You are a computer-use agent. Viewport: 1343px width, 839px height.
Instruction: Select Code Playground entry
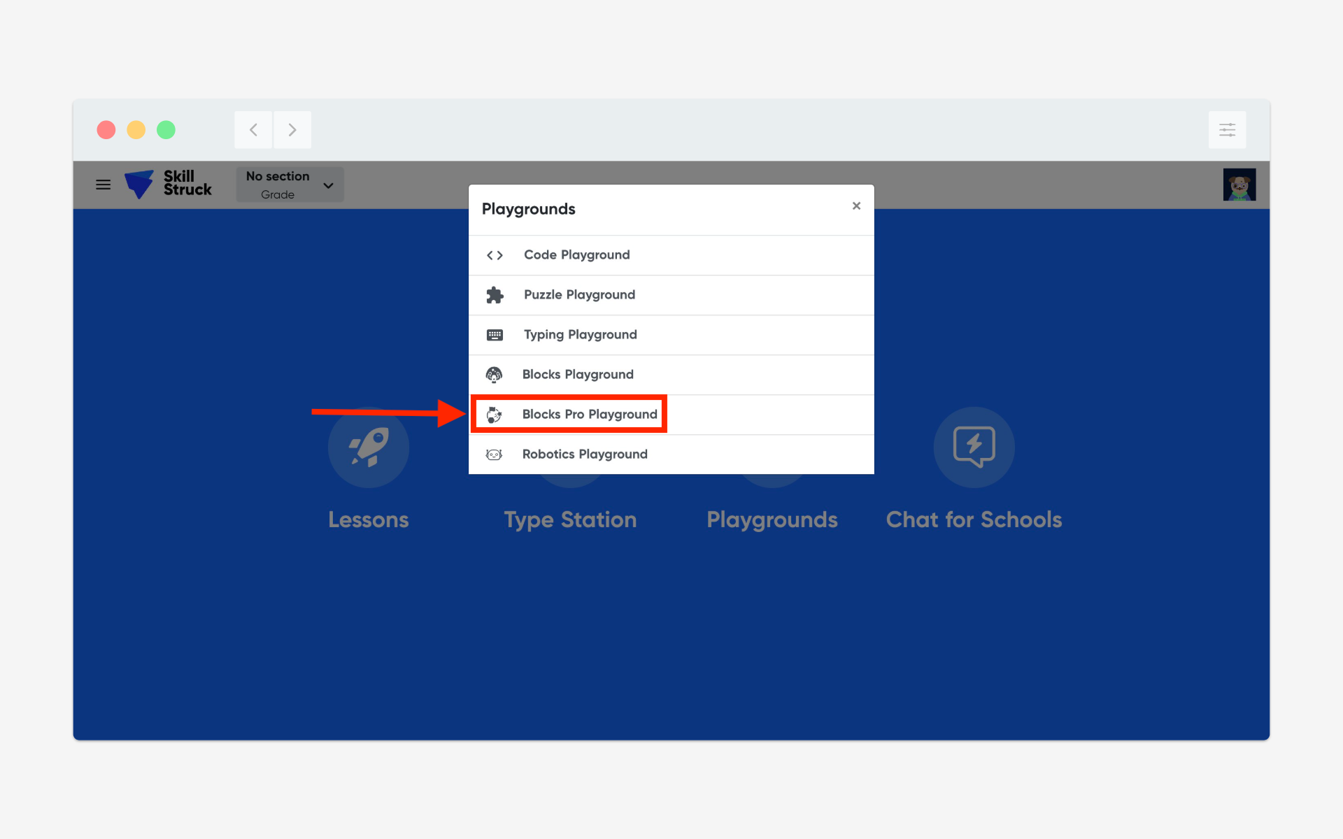[x=671, y=255]
